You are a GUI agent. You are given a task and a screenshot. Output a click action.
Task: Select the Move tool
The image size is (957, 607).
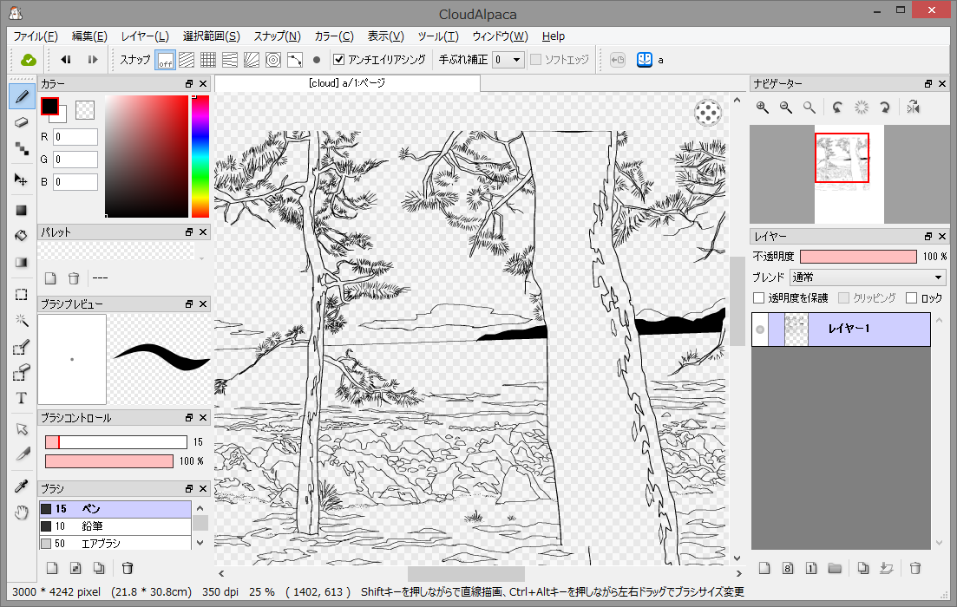tap(22, 180)
